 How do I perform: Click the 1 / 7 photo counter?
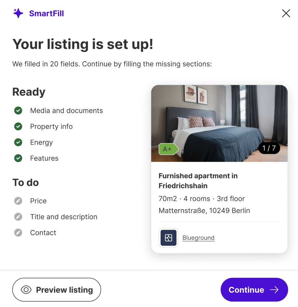tap(269, 148)
